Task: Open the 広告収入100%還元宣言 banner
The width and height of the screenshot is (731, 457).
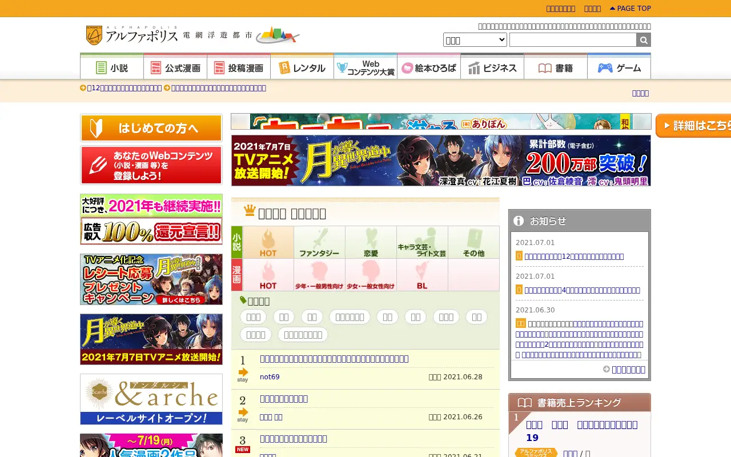Action: [x=151, y=219]
